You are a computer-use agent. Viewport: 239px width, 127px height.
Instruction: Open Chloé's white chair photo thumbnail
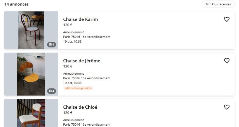pos(31,113)
